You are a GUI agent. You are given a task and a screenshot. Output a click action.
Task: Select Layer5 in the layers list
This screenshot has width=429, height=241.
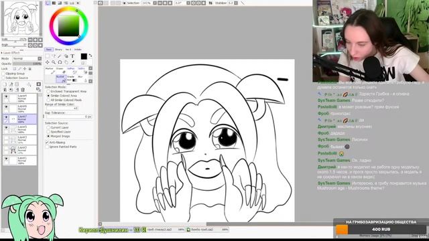coord(19,129)
